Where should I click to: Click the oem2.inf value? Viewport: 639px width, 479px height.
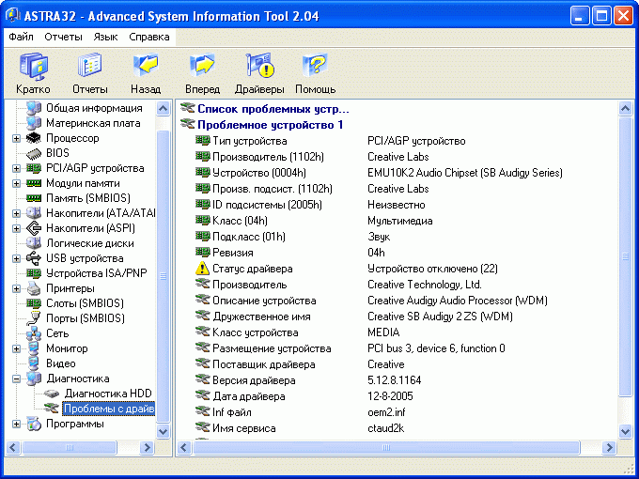click(x=386, y=412)
